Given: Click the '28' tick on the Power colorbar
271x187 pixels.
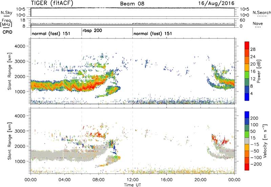Looking at the screenshot, I should coord(253,49).
